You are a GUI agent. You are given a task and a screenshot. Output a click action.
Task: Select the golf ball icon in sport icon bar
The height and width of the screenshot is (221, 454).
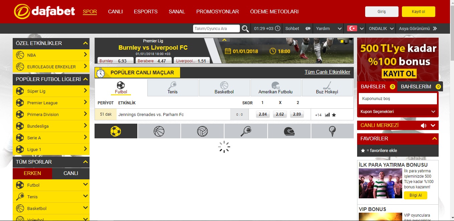point(332,131)
